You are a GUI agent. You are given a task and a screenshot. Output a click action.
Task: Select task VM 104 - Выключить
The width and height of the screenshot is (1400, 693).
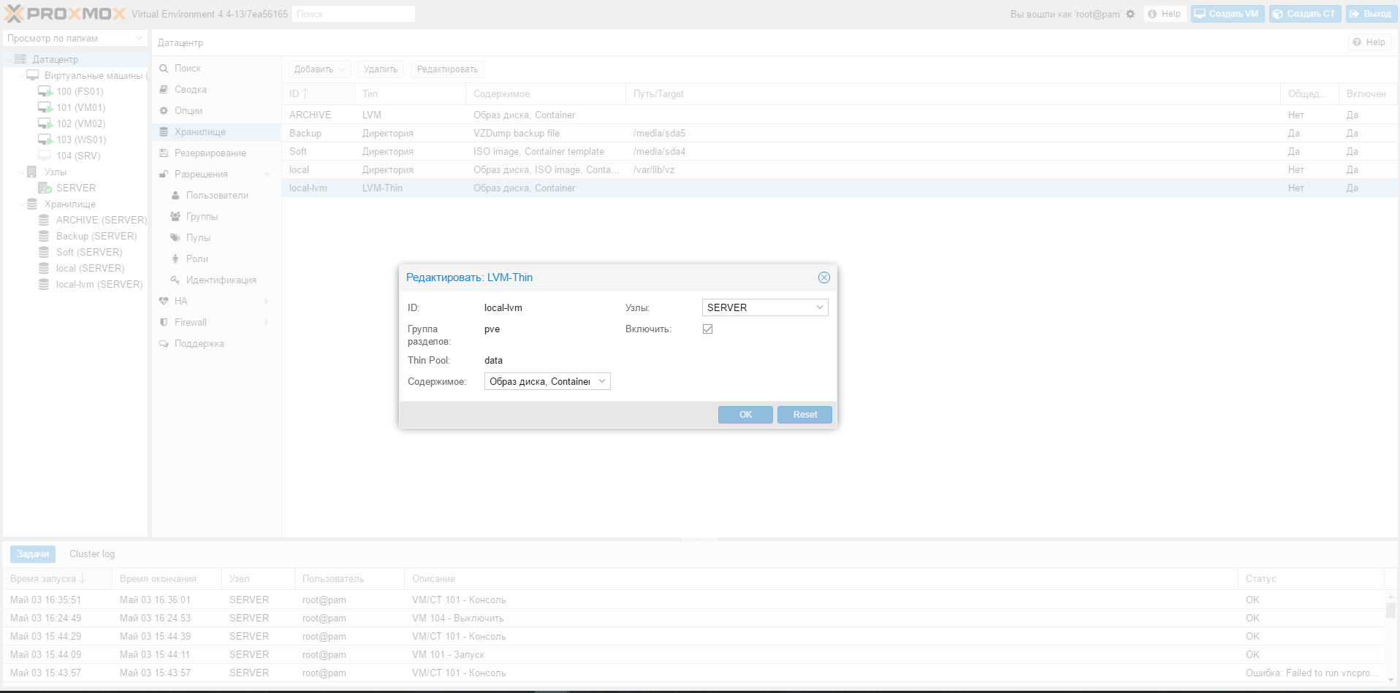[693, 618]
